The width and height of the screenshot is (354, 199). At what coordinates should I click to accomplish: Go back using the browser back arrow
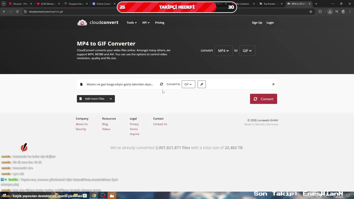4,12
